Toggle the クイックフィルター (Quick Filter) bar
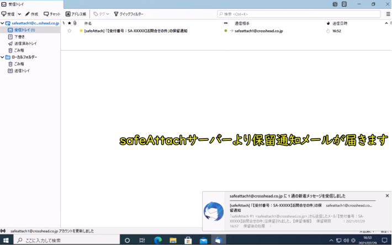This screenshot has width=392, height=245. click(x=129, y=14)
